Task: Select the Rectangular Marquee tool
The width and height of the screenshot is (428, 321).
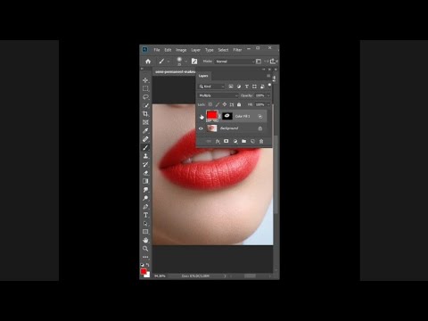Action: coord(145,88)
